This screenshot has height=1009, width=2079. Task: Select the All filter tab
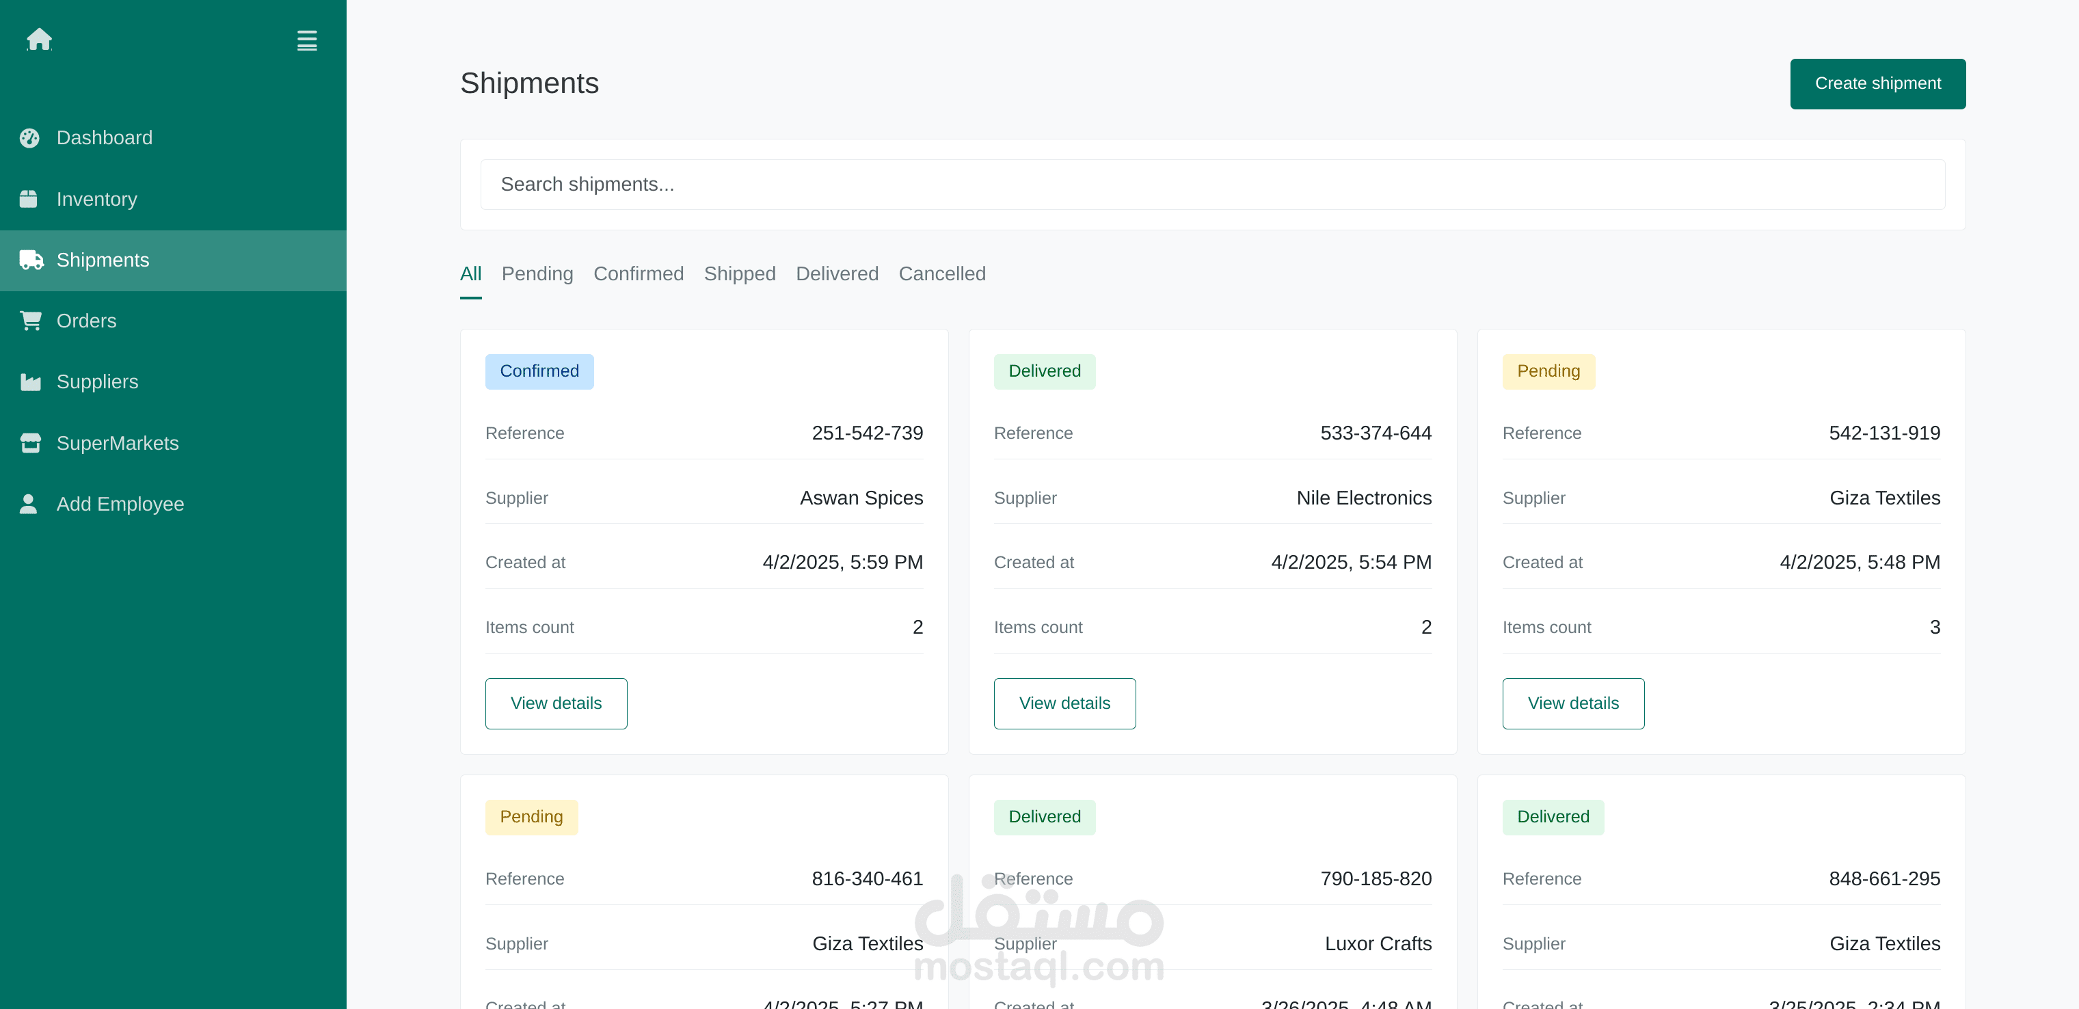(x=470, y=274)
